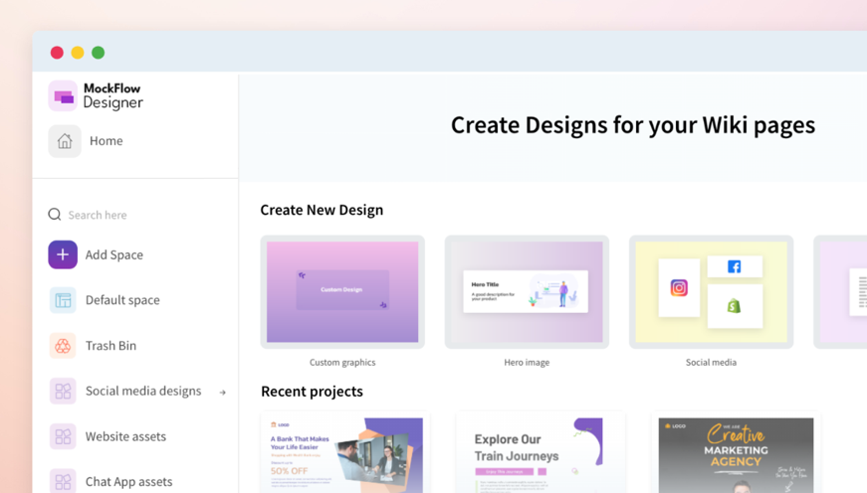Screen dimensions: 867x493
Task: Create a Custom graphics design thumbnail
Action: 342,292
